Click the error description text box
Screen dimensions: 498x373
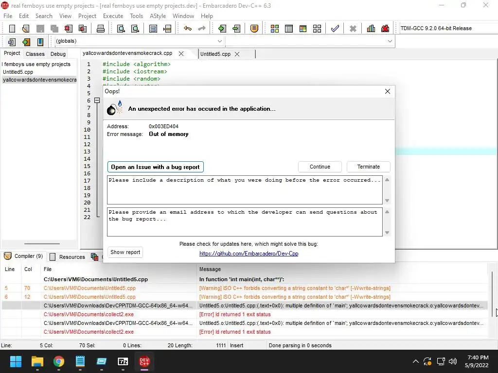[245, 190]
